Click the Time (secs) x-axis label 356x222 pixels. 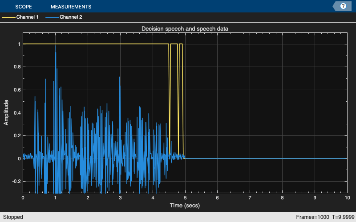point(185,206)
